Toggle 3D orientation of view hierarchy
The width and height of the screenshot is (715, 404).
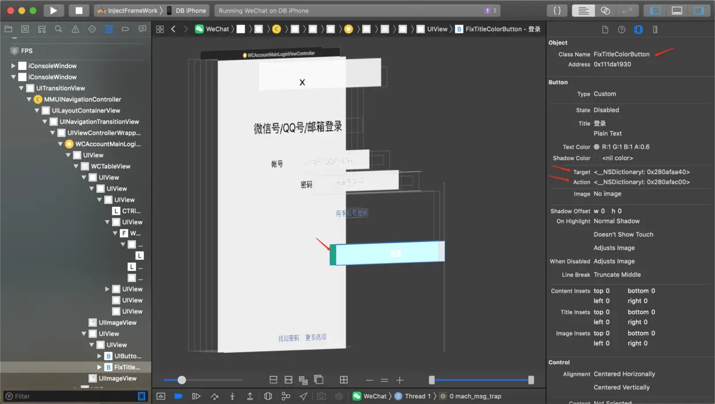318,380
